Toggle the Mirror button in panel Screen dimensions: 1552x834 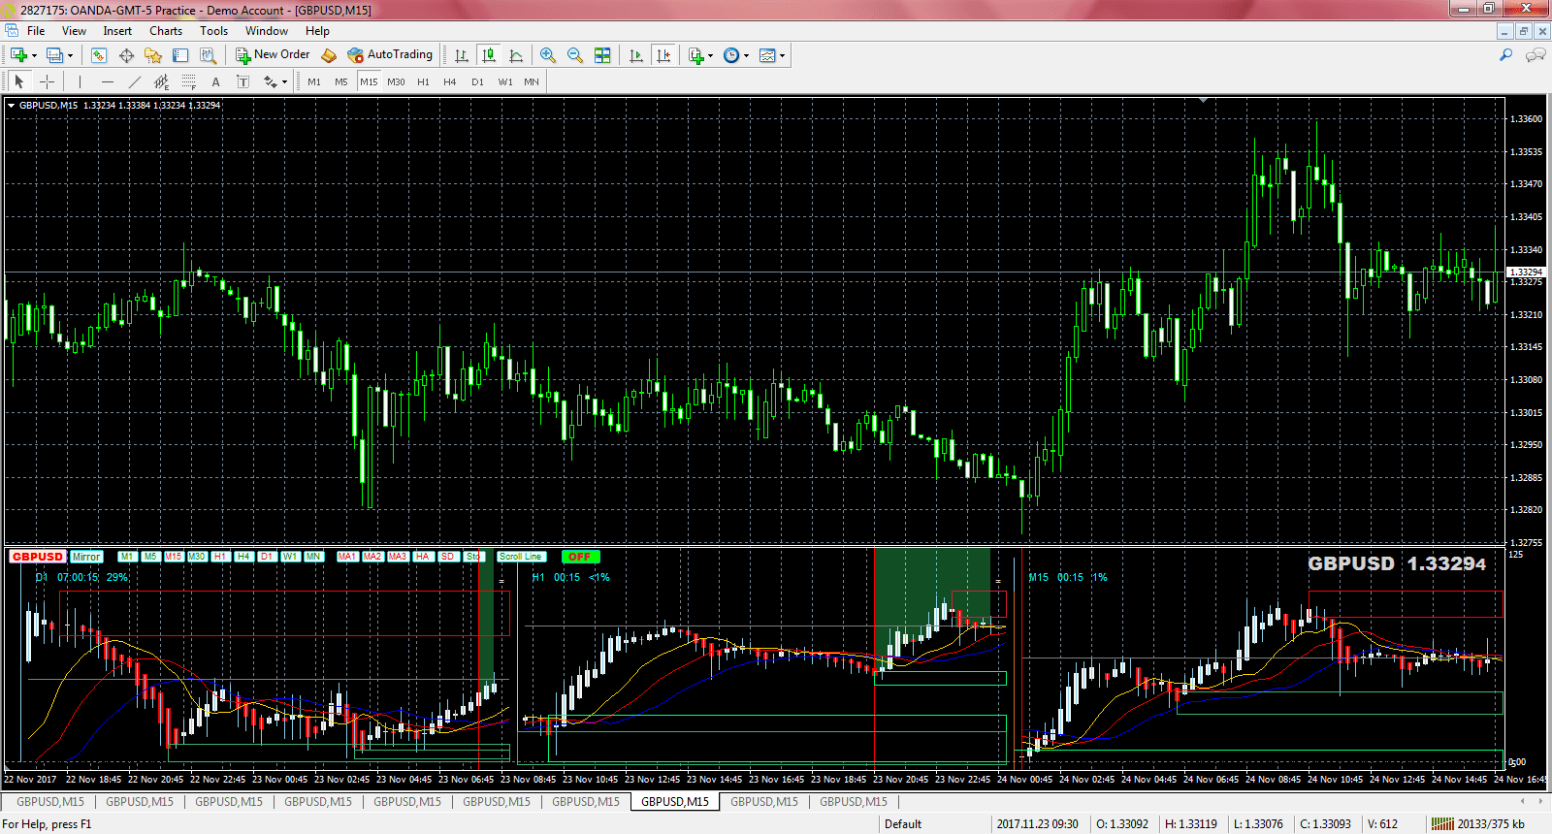(86, 557)
